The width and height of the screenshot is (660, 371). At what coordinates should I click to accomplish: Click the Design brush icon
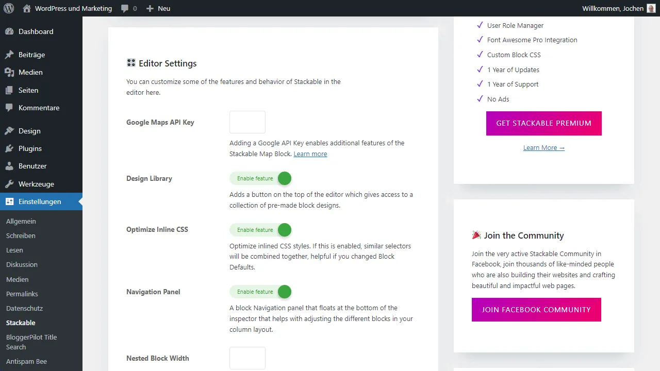(9, 131)
